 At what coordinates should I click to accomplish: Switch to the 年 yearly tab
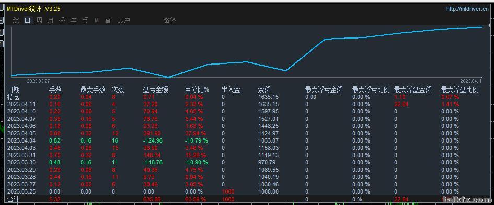click(x=73, y=21)
